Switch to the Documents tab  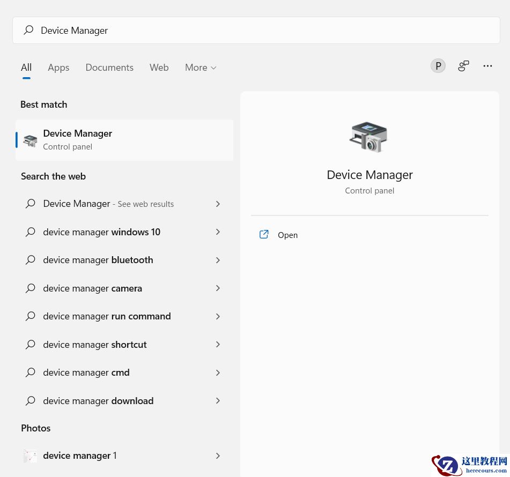tap(109, 68)
